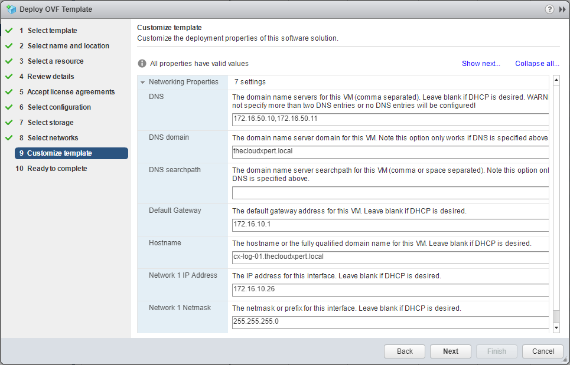This screenshot has height=365, width=570.
Task: Collapse the Networking Properties section
Action: pyautogui.click(x=143, y=83)
